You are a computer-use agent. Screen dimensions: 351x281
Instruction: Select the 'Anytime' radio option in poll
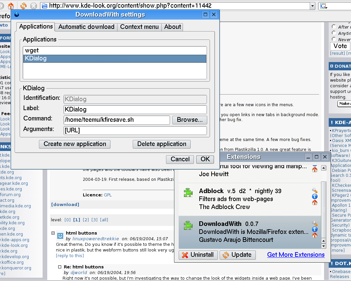(x=334, y=33)
